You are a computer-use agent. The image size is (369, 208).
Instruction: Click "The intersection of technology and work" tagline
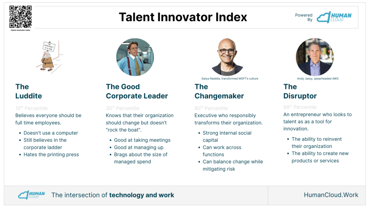coord(113,195)
